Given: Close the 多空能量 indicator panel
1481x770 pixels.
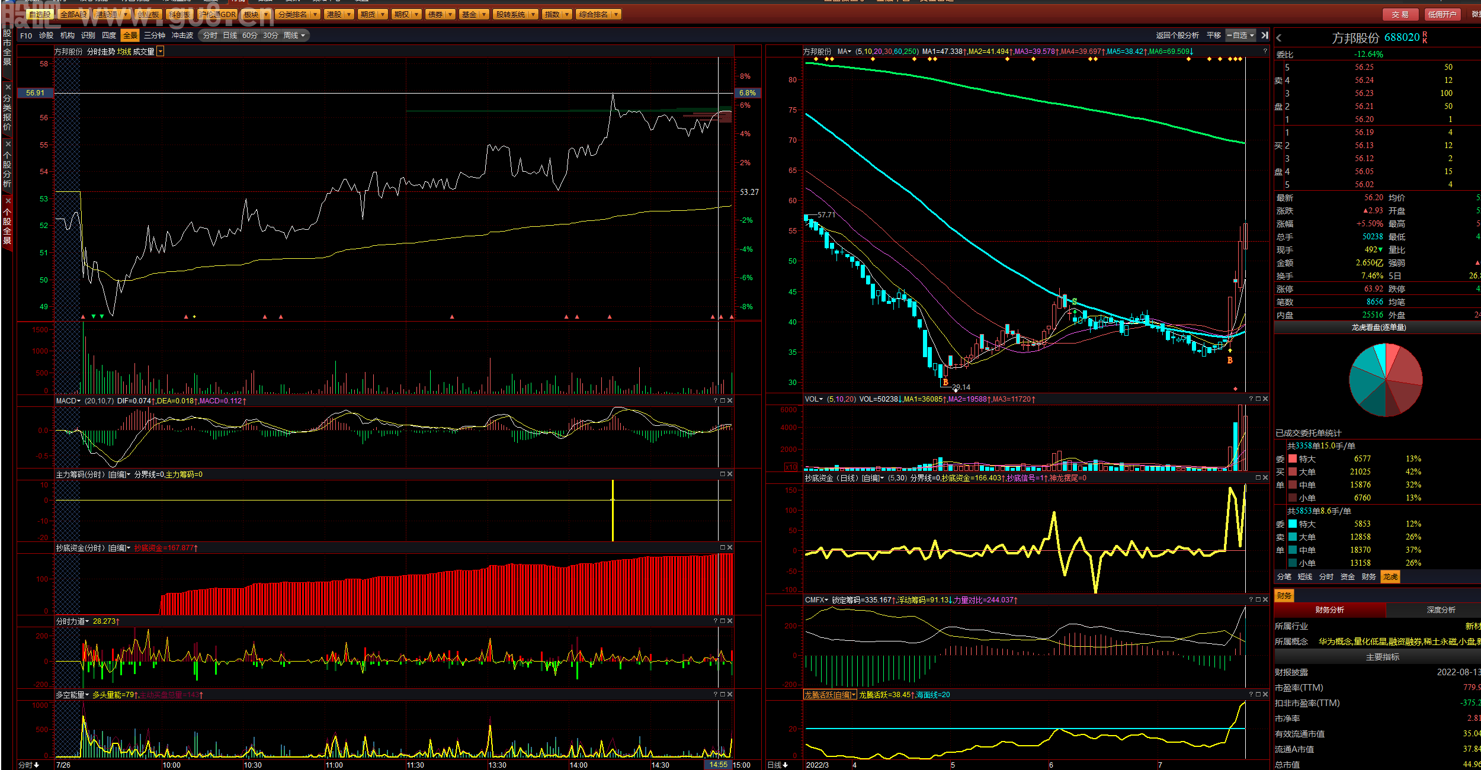Looking at the screenshot, I should tap(730, 695).
